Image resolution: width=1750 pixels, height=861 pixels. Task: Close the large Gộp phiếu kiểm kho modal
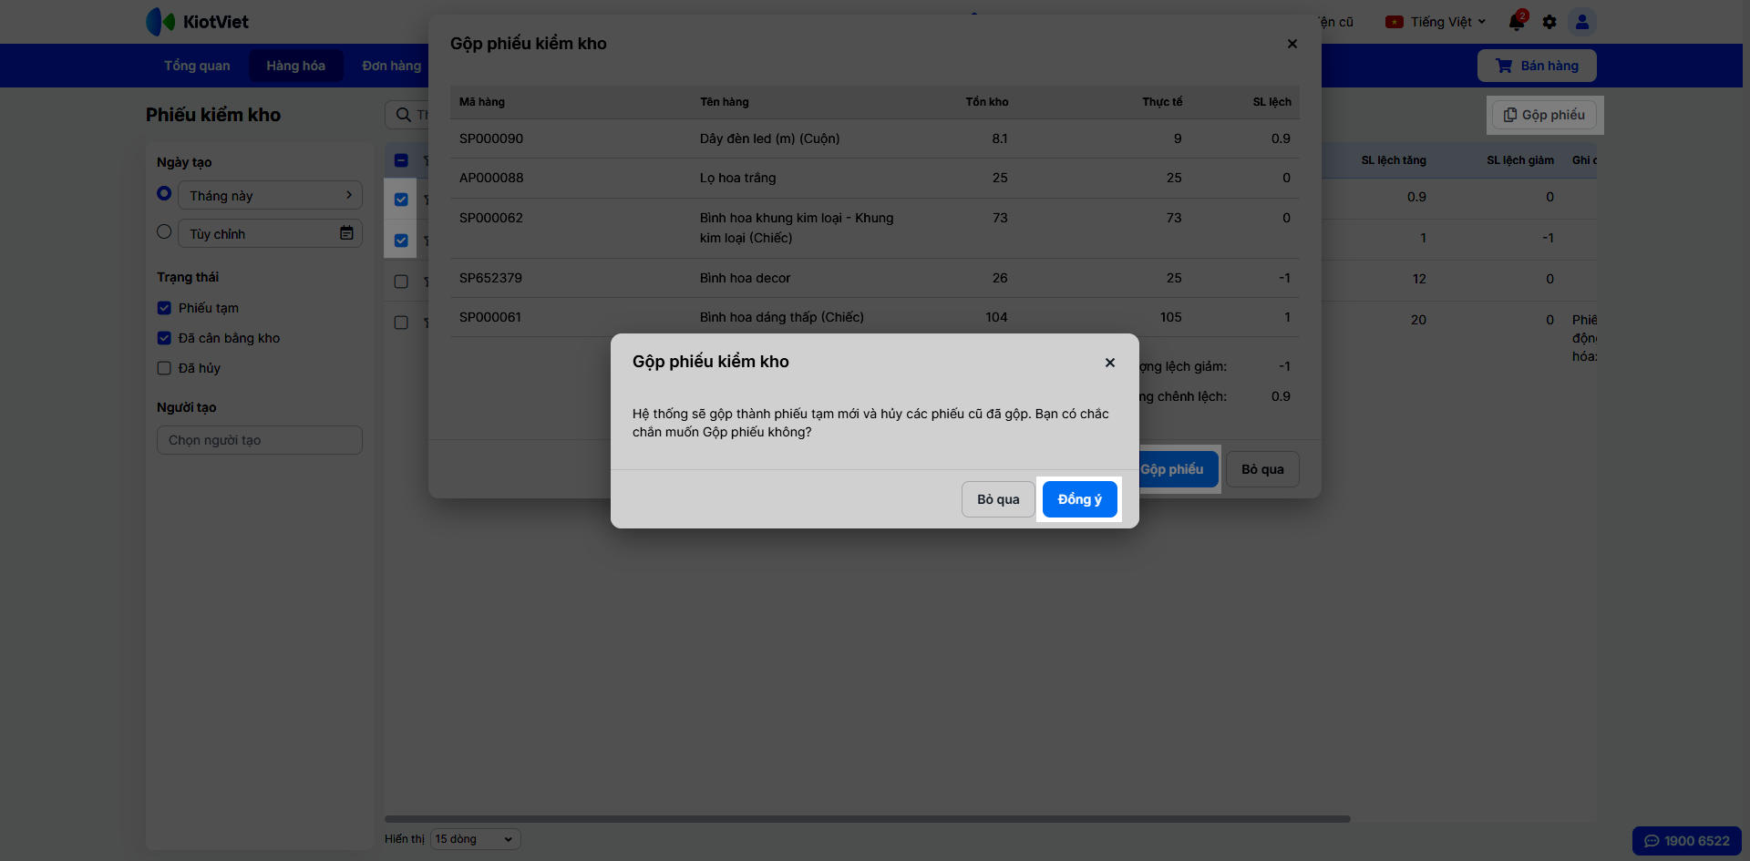click(x=1292, y=44)
